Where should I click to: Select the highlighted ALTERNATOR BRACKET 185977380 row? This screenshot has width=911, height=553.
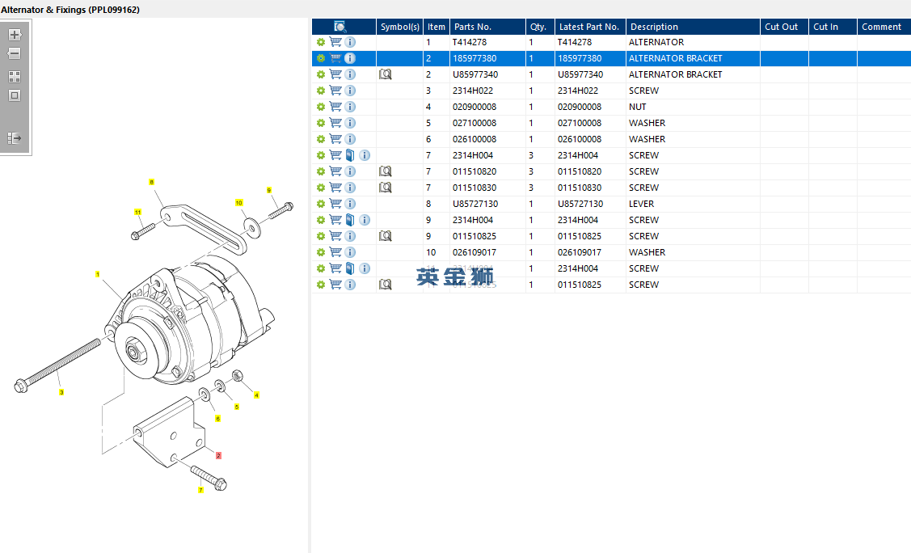click(x=675, y=58)
